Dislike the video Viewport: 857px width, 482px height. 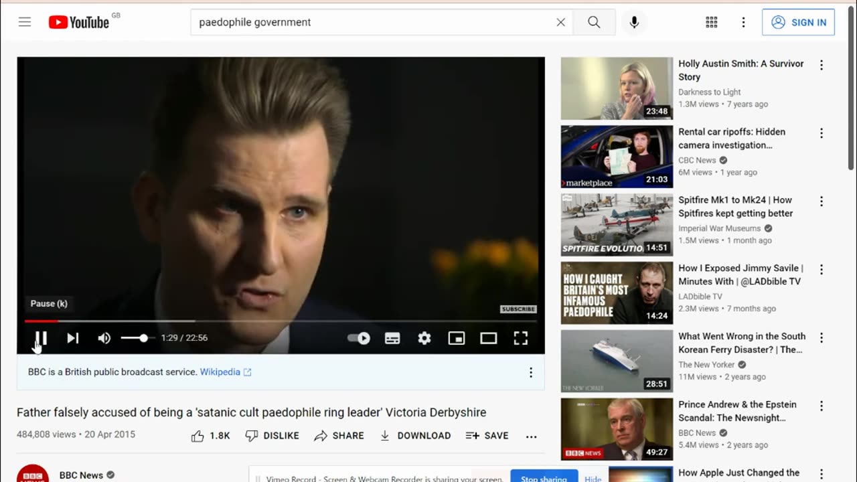[272, 436]
